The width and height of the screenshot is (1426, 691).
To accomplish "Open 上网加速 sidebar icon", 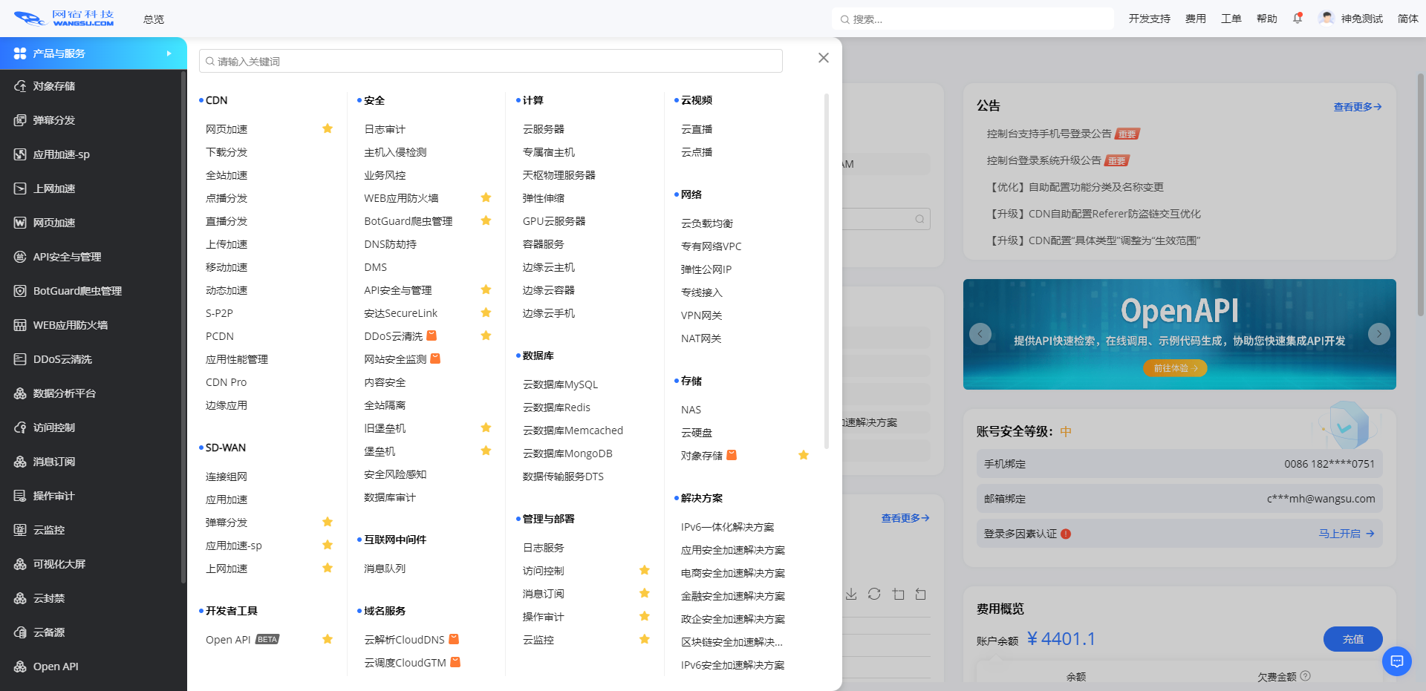I will pyautogui.click(x=20, y=189).
